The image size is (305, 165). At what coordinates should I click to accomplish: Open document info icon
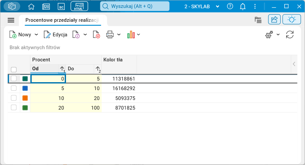point(76,35)
